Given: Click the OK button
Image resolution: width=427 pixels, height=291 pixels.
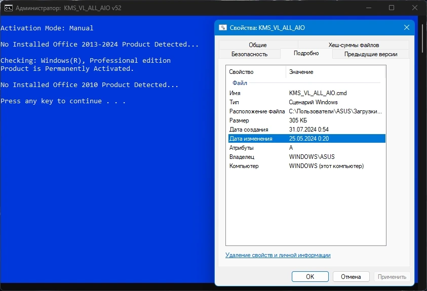Looking at the screenshot, I should 310,277.
